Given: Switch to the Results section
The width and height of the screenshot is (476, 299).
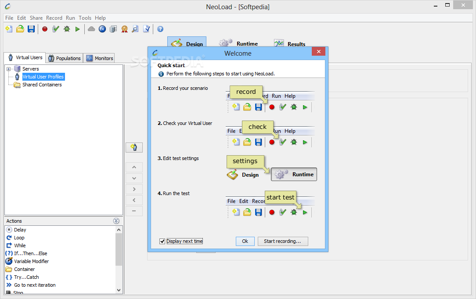Looking at the screenshot, I should tap(290, 44).
